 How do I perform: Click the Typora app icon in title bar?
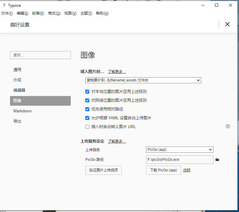(x=4, y=5)
